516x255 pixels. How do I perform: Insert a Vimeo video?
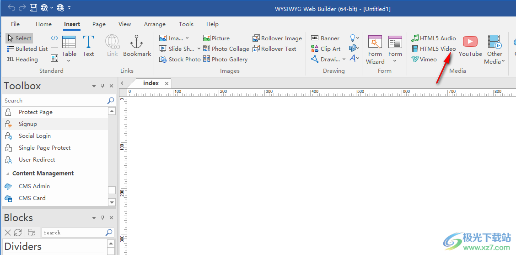424,60
